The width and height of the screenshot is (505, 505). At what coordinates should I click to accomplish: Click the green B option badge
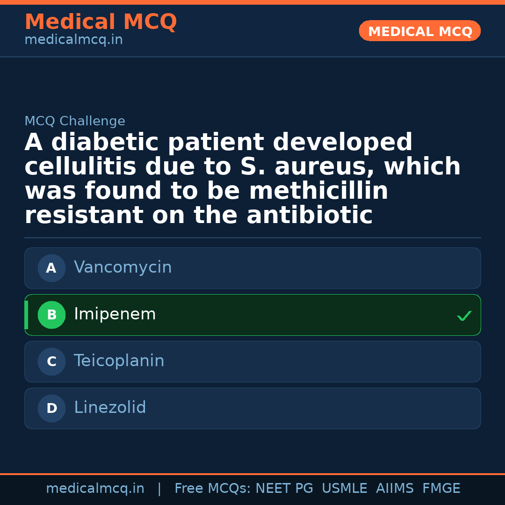pyautogui.click(x=51, y=315)
